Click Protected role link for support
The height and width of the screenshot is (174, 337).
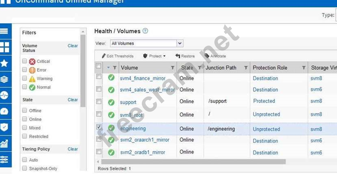(x=264, y=101)
